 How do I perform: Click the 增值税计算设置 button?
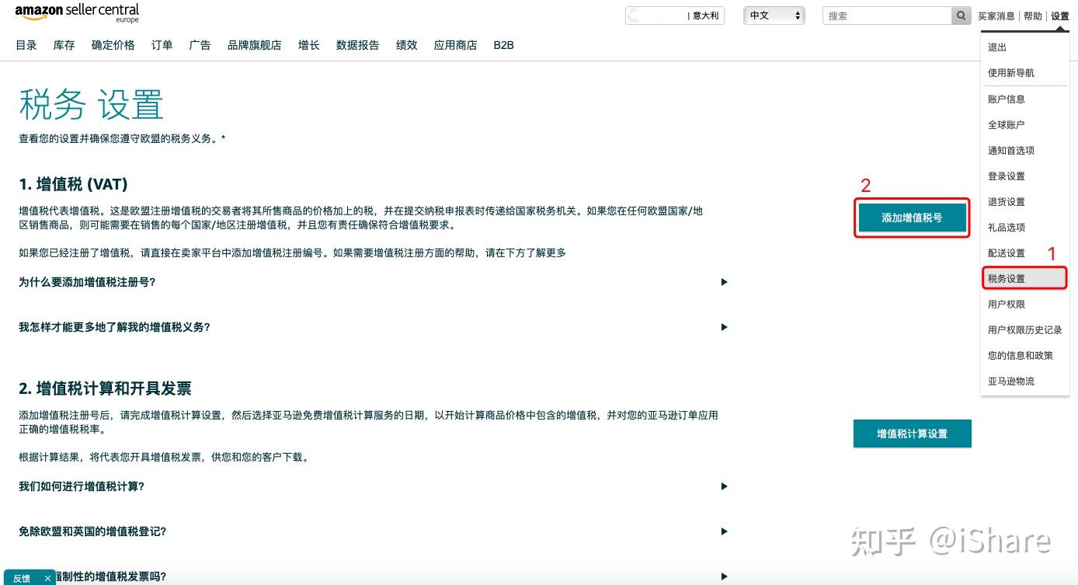coord(912,434)
